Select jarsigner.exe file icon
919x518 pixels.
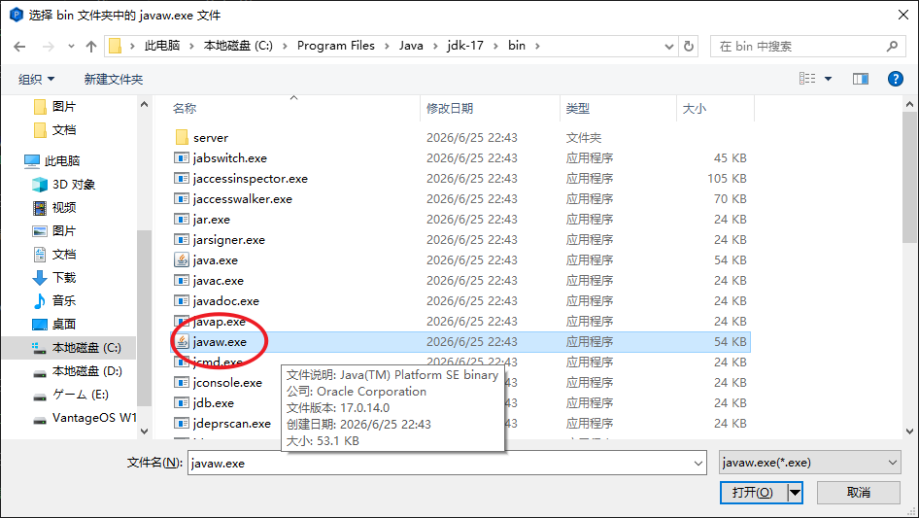pos(182,240)
